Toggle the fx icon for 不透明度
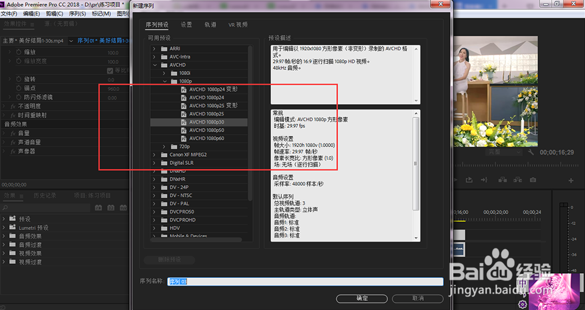 [x=13, y=106]
